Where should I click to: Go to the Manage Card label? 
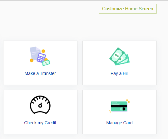point(120,123)
